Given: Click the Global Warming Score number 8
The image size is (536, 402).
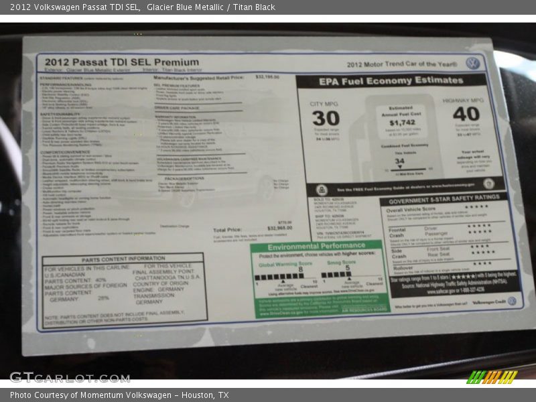Looking at the screenshot, I should tap(300, 269).
